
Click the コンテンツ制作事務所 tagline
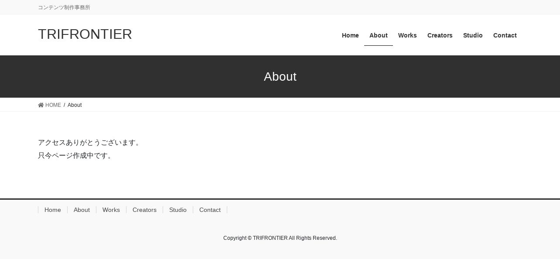click(x=64, y=7)
